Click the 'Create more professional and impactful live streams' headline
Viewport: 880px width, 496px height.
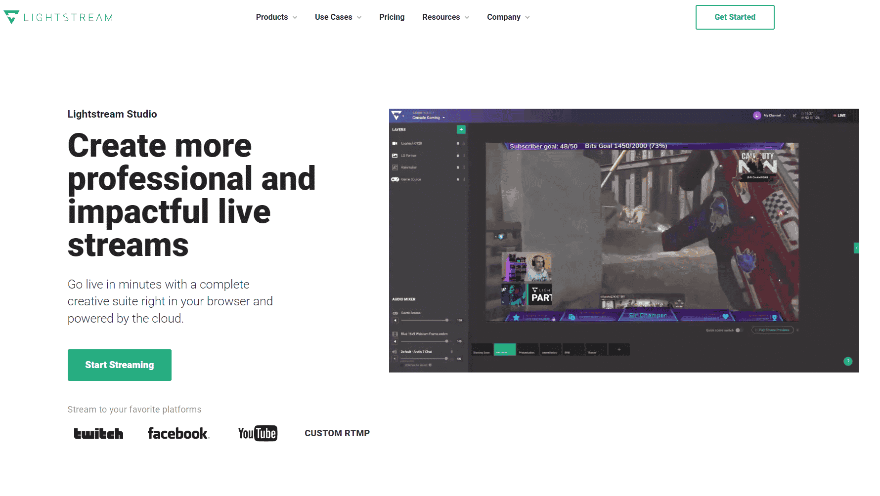tap(191, 195)
